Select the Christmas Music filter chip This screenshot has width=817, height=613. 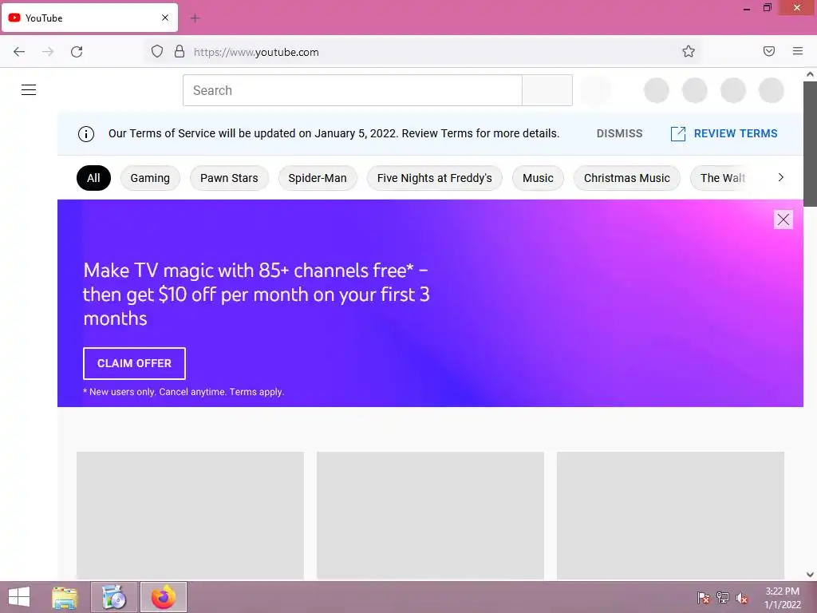(x=627, y=178)
